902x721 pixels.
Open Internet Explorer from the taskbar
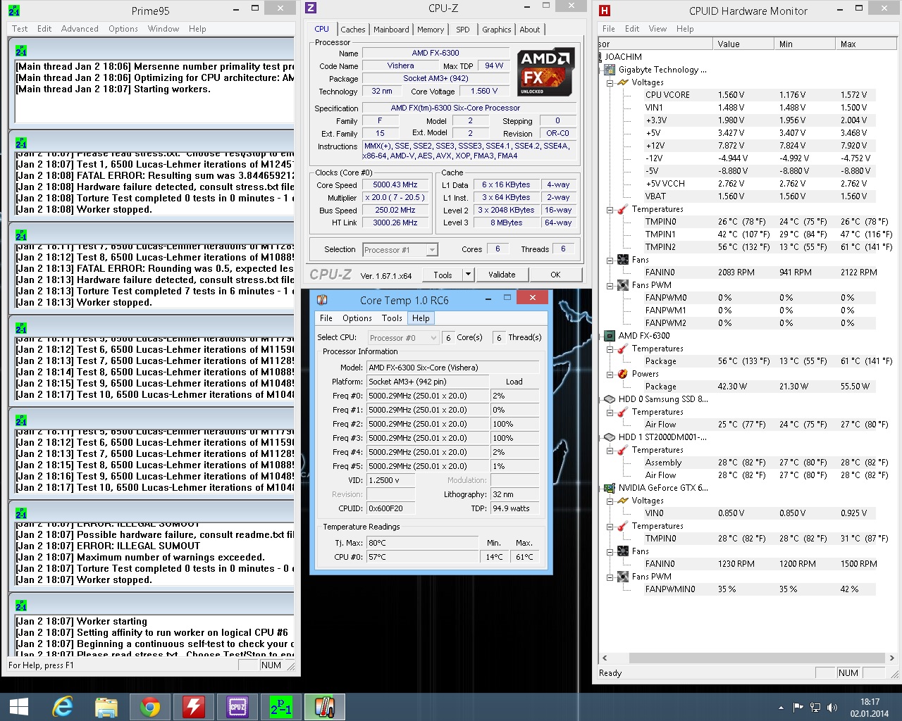63,707
